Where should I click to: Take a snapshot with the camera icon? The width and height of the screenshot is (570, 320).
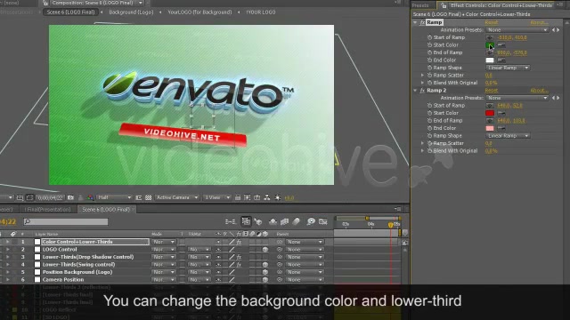(70, 197)
